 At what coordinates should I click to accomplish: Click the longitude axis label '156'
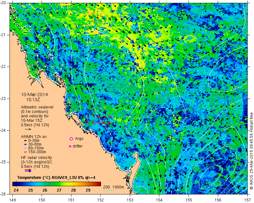click(218, 200)
